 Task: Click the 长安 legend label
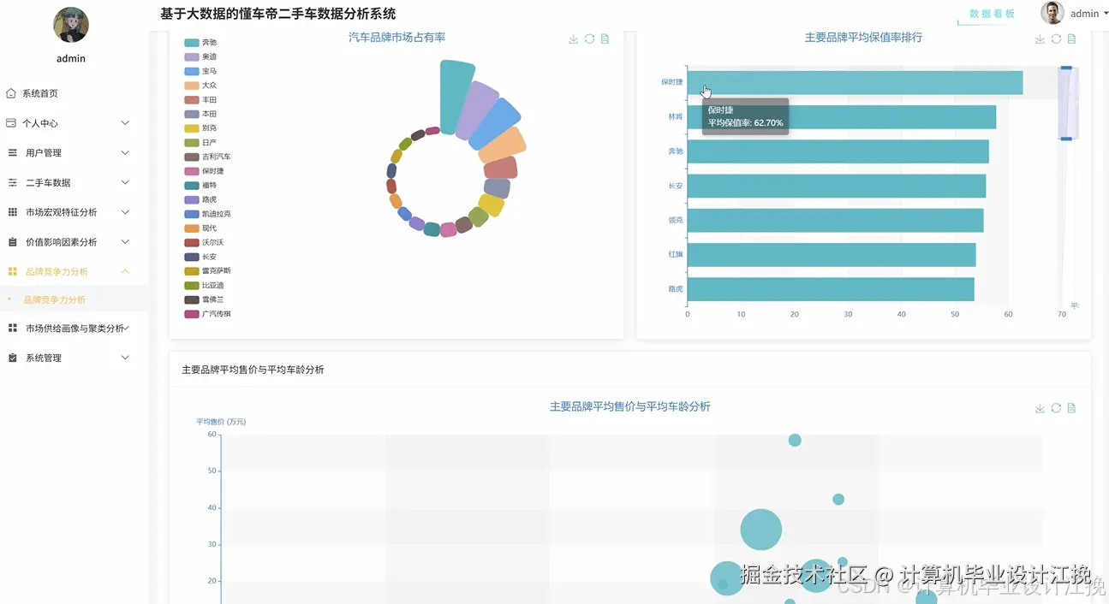click(209, 257)
